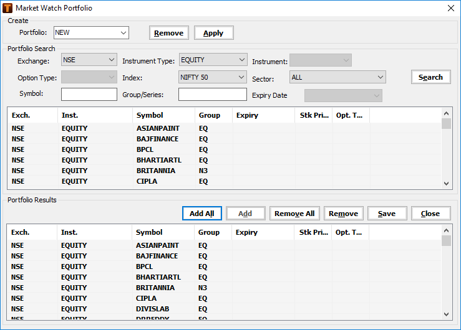Open the disabled Instrument dropdown

[x=321, y=60]
